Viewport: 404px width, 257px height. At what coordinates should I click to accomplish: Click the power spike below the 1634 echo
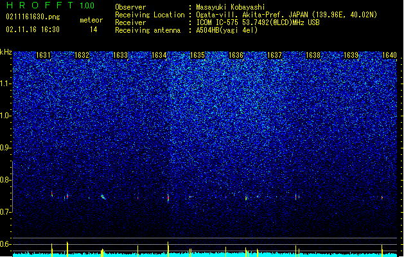click(x=168, y=249)
